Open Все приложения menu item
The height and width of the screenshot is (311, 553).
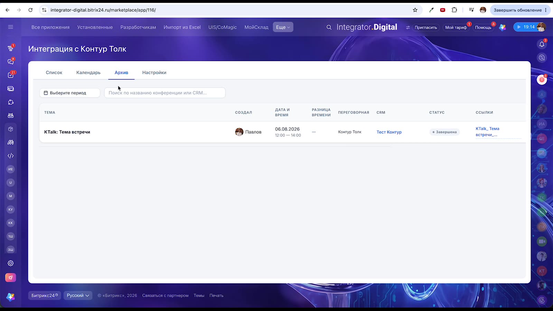(50, 27)
